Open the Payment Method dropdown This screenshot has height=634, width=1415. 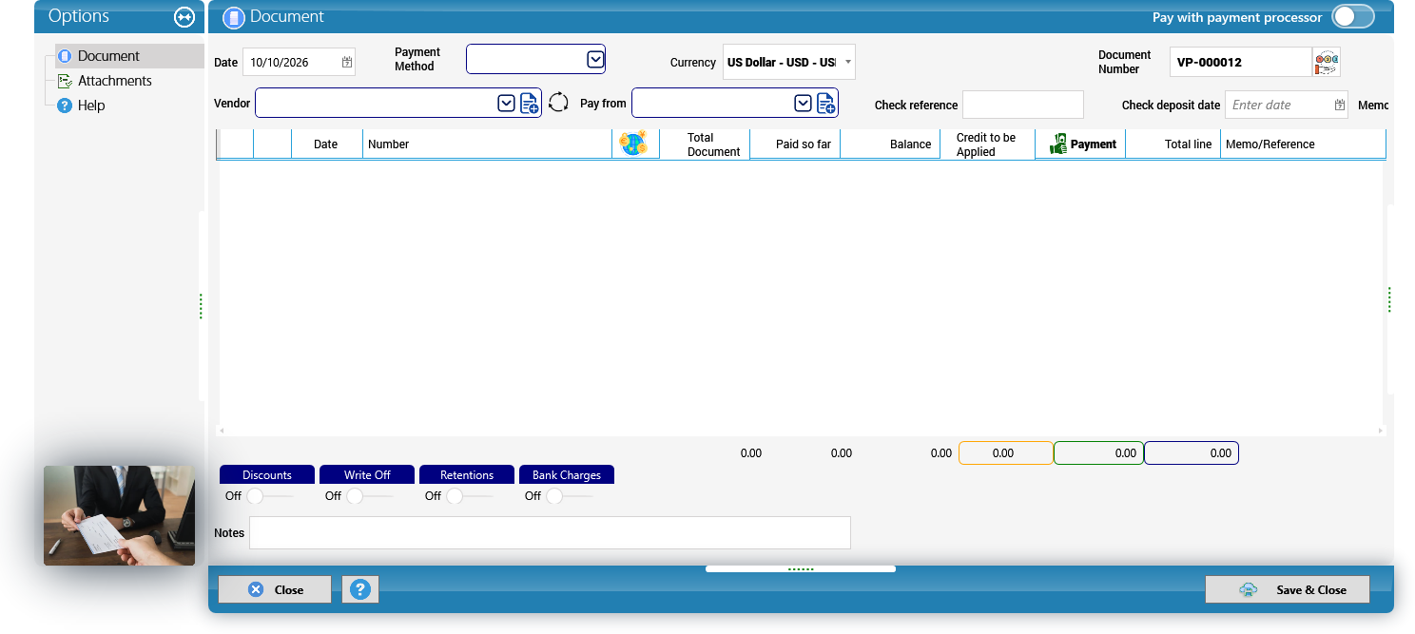point(595,59)
